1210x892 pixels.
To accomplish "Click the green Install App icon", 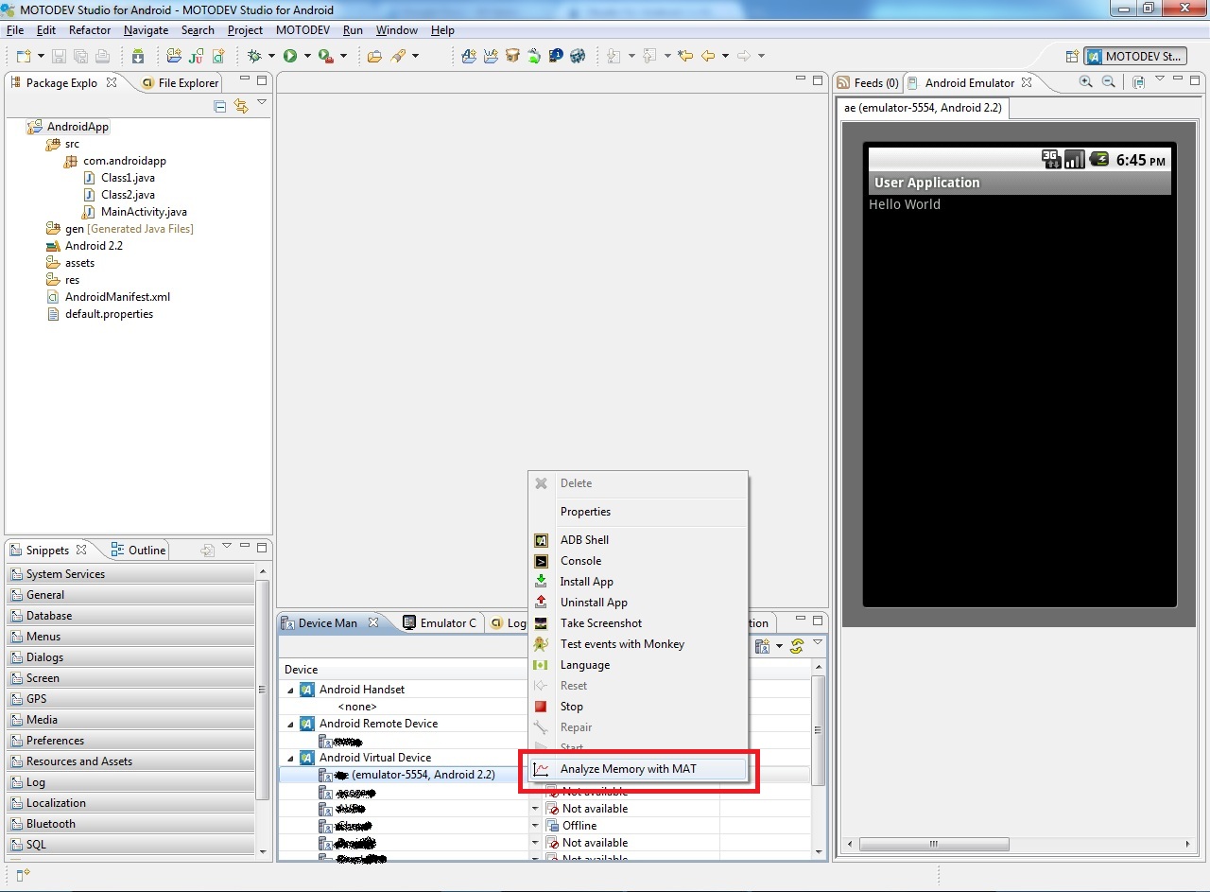I will (541, 582).
